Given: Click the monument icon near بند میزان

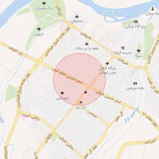Looking at the screenshot, I should (x=152, y=9).
